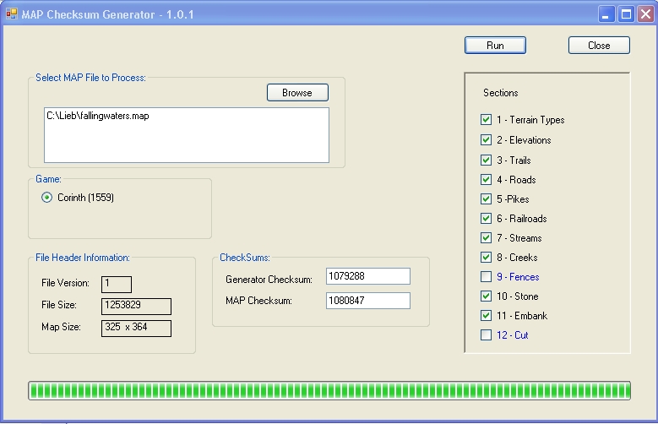Viewport: 658px width, 424px height.
Task: Click the Generator Checksum label
Action: (x=269, y=280)
